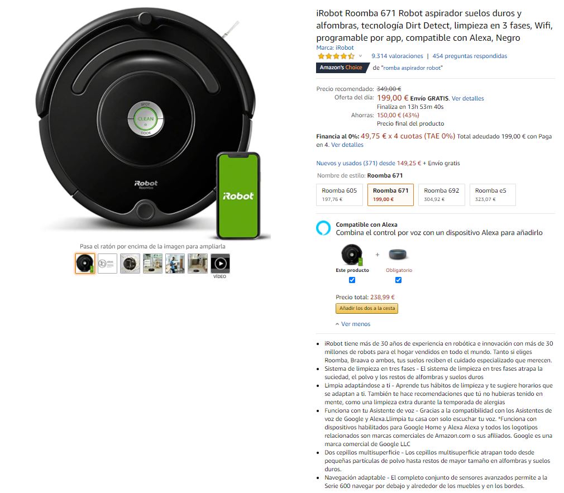
Task: Click Añadir los dos a la cesta
Action: pos(367,309)
